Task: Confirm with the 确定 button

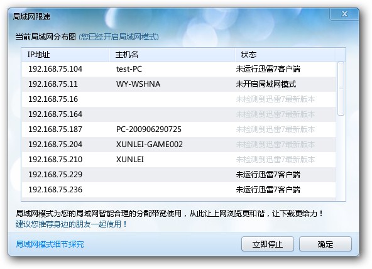Action: point(325,244)
